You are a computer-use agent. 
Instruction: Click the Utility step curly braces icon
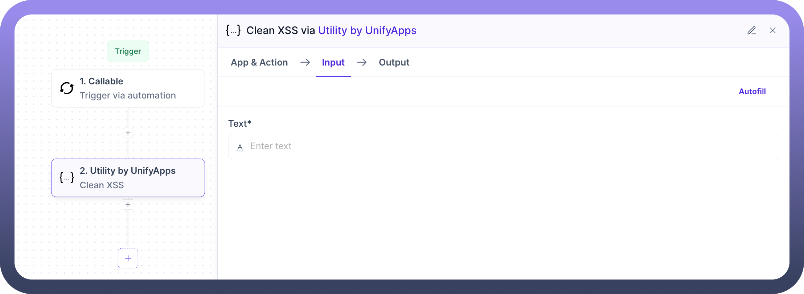[67, 177]
